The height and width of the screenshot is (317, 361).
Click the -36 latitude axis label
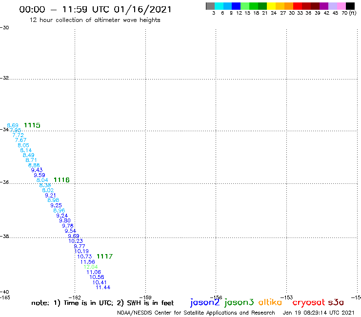click(4, 182)
